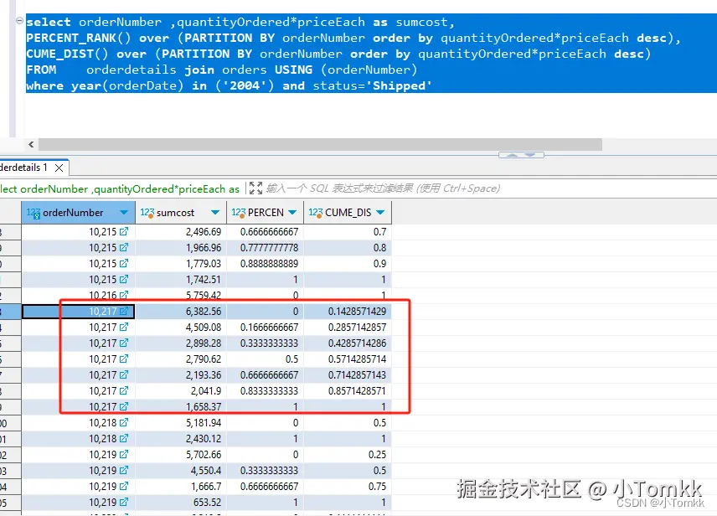
Task: Open the orderNumber column dropdown arrow
Action: [x=124, y=213]
